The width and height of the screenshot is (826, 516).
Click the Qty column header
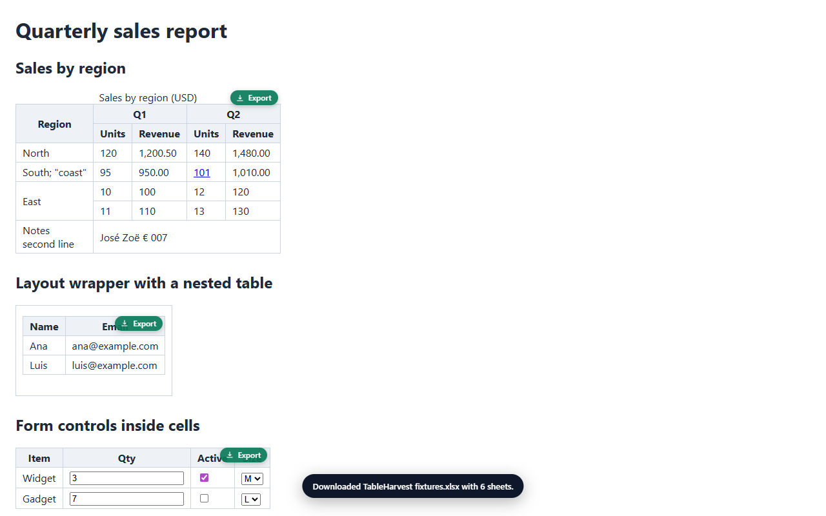(x=127, y=459)
